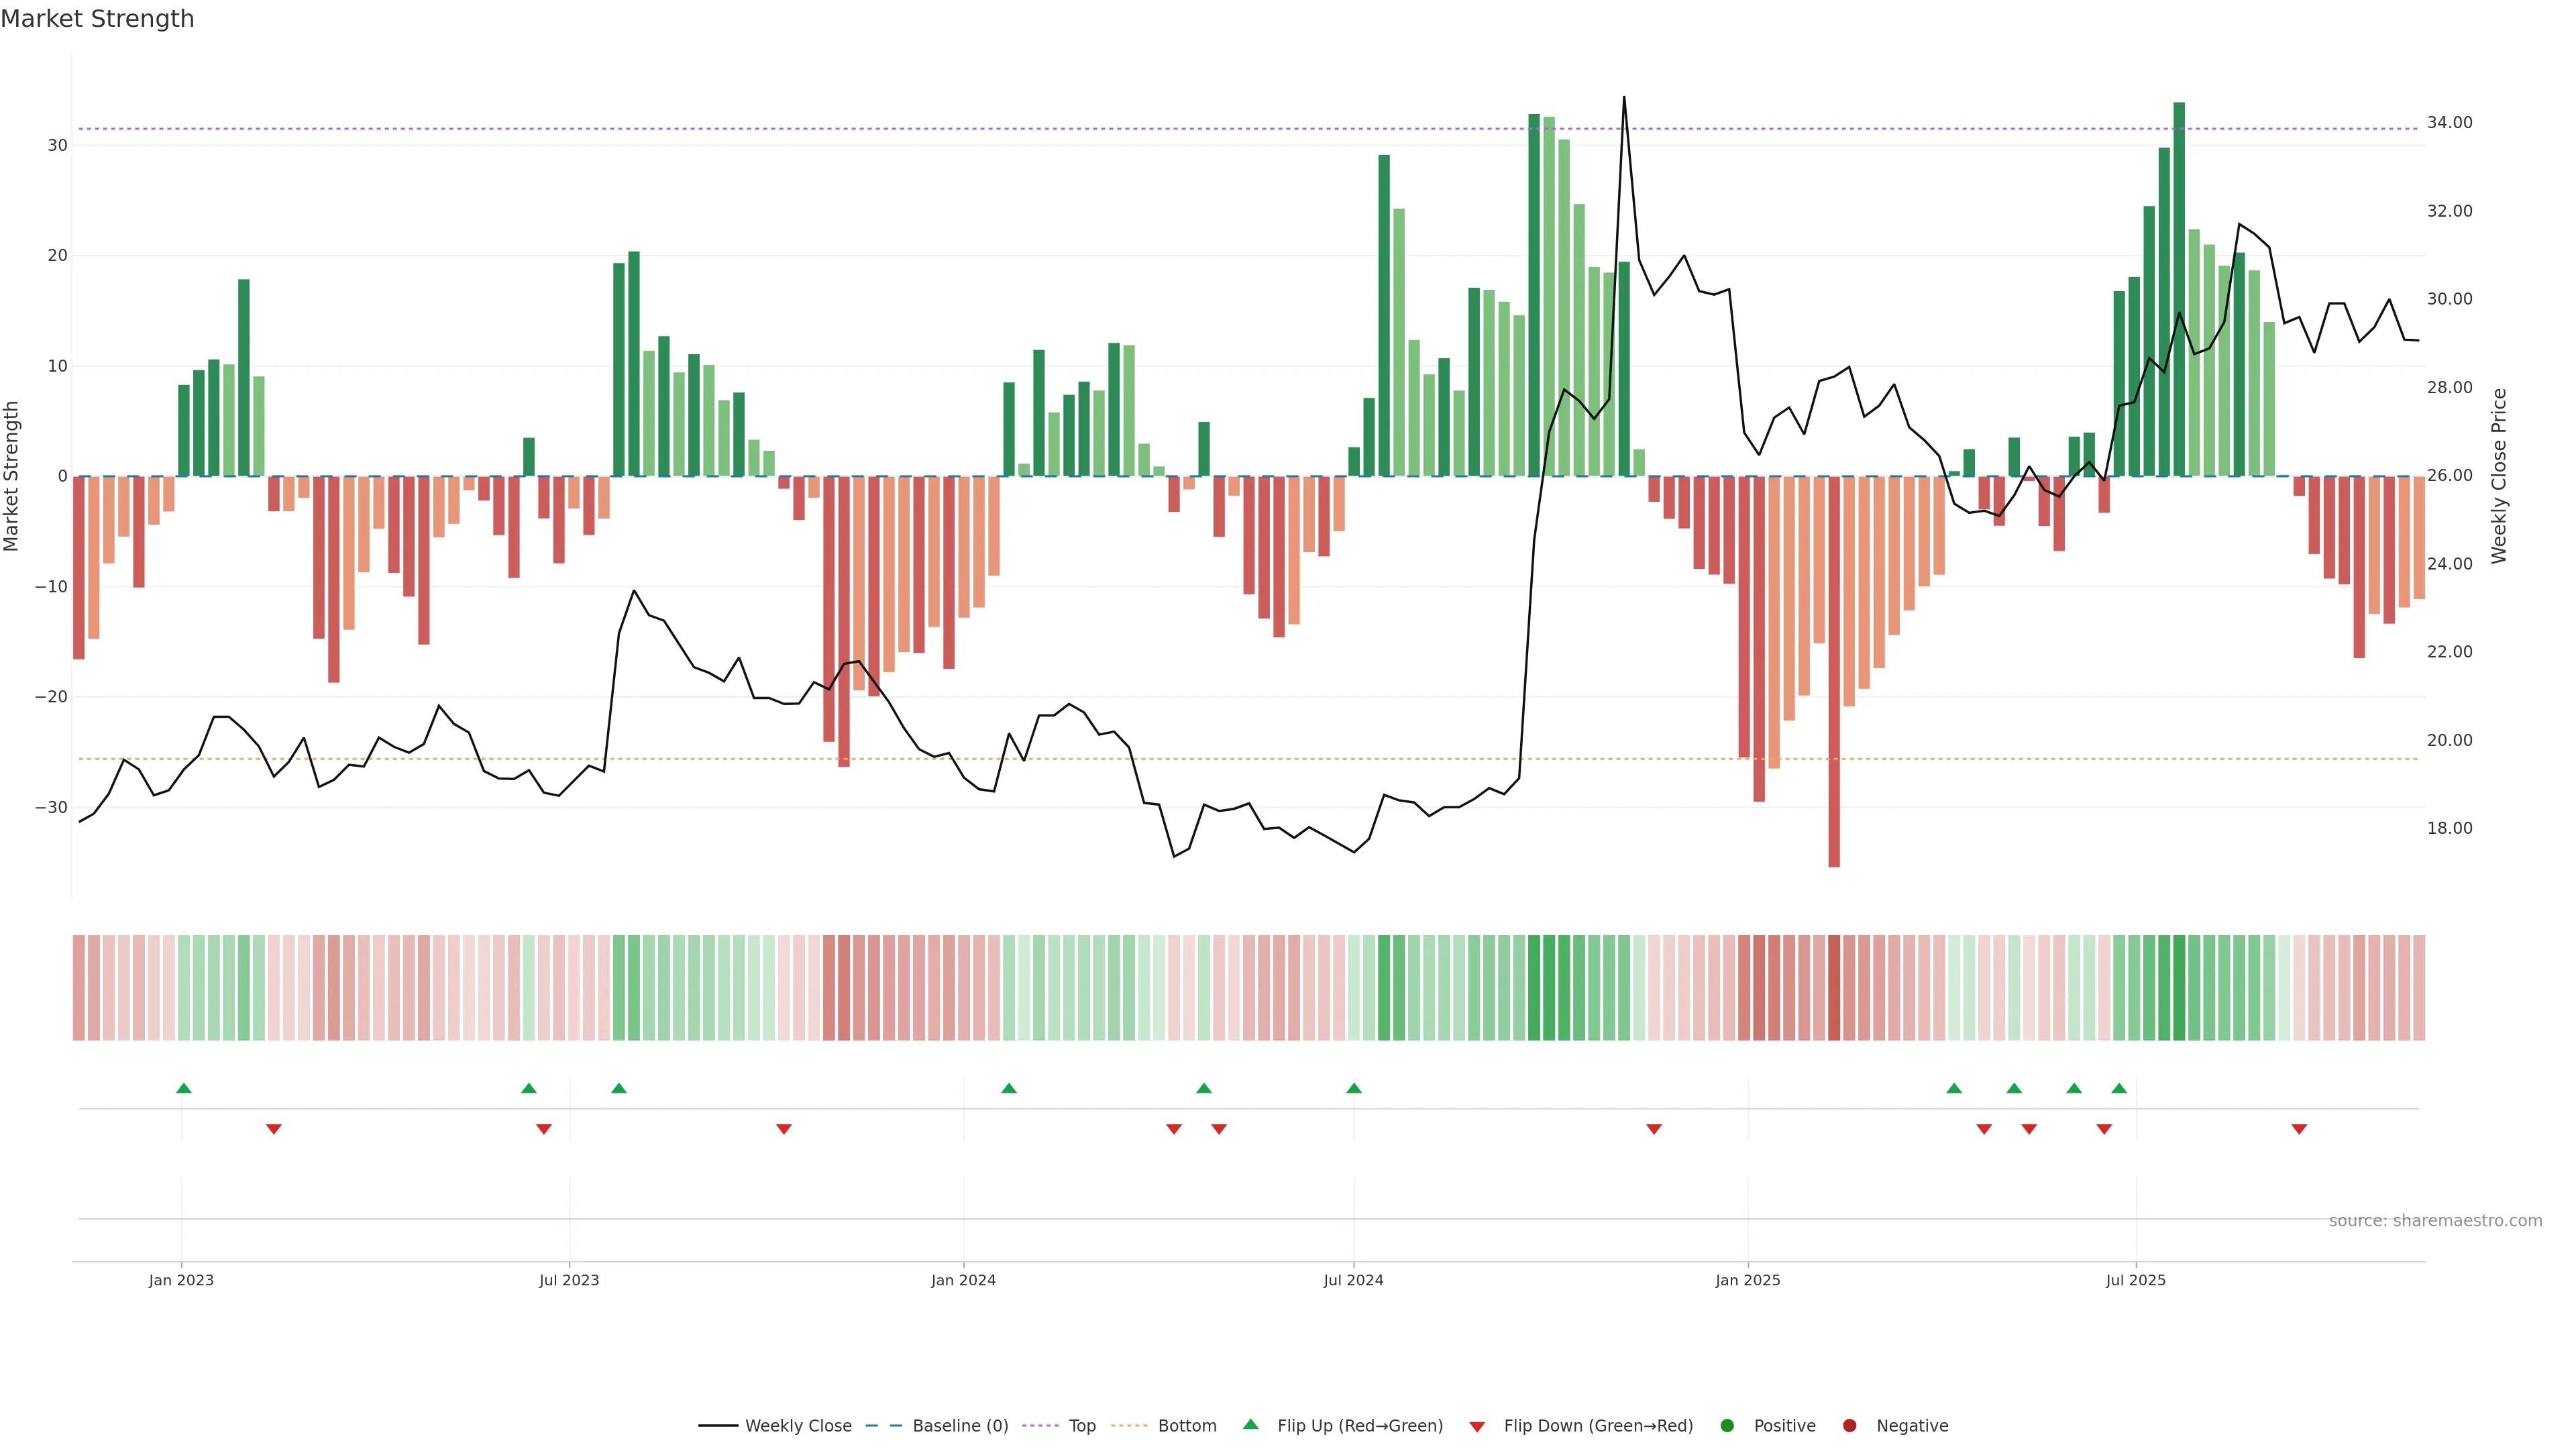Click flip-up triangle marker at Jul 2024
The width and height of the screenshot is (2576, 1449).
(1354, 1088)
